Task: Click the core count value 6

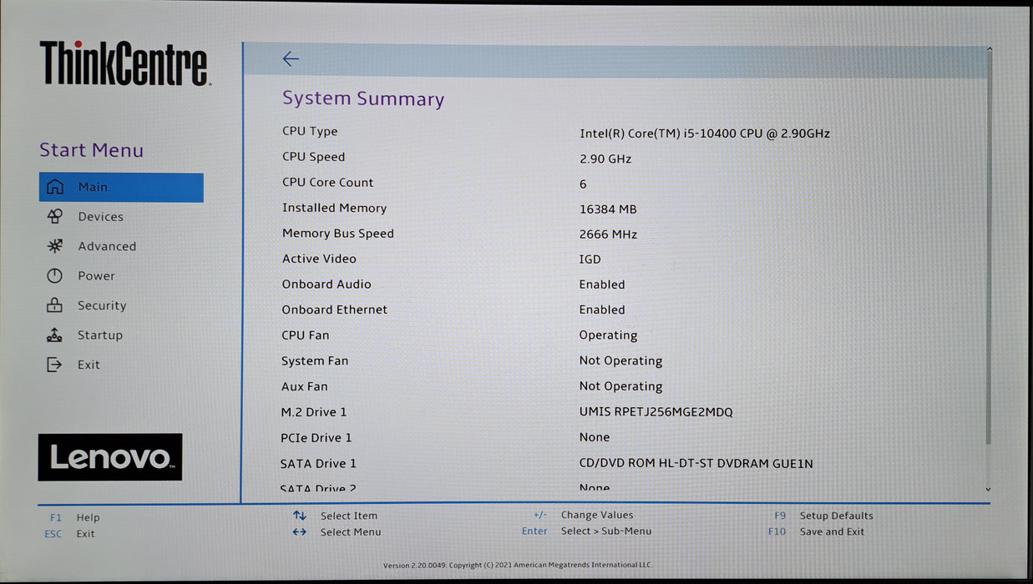Action: [583, 184]
